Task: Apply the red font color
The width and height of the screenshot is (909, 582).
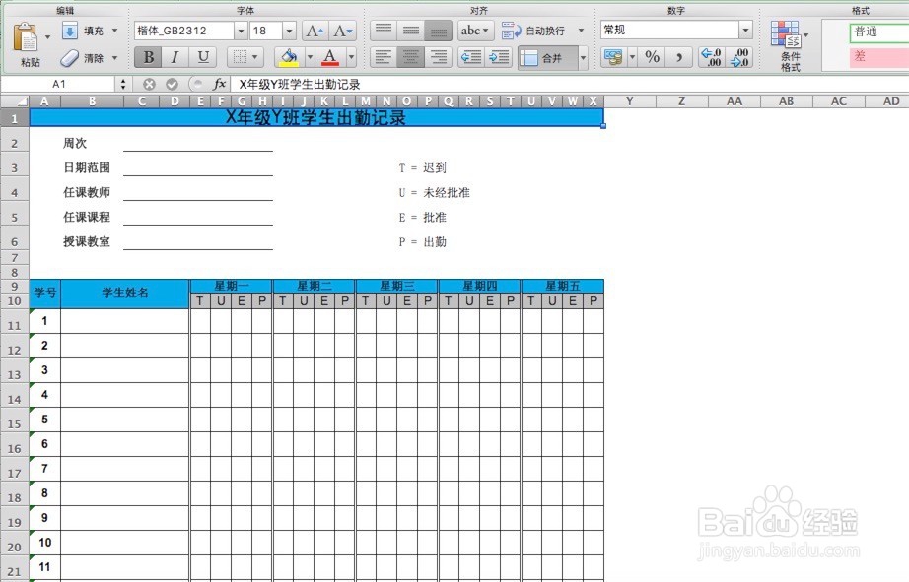Action: 330,57
